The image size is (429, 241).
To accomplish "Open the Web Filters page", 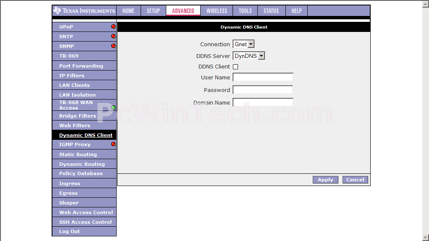I will point(84,125).
